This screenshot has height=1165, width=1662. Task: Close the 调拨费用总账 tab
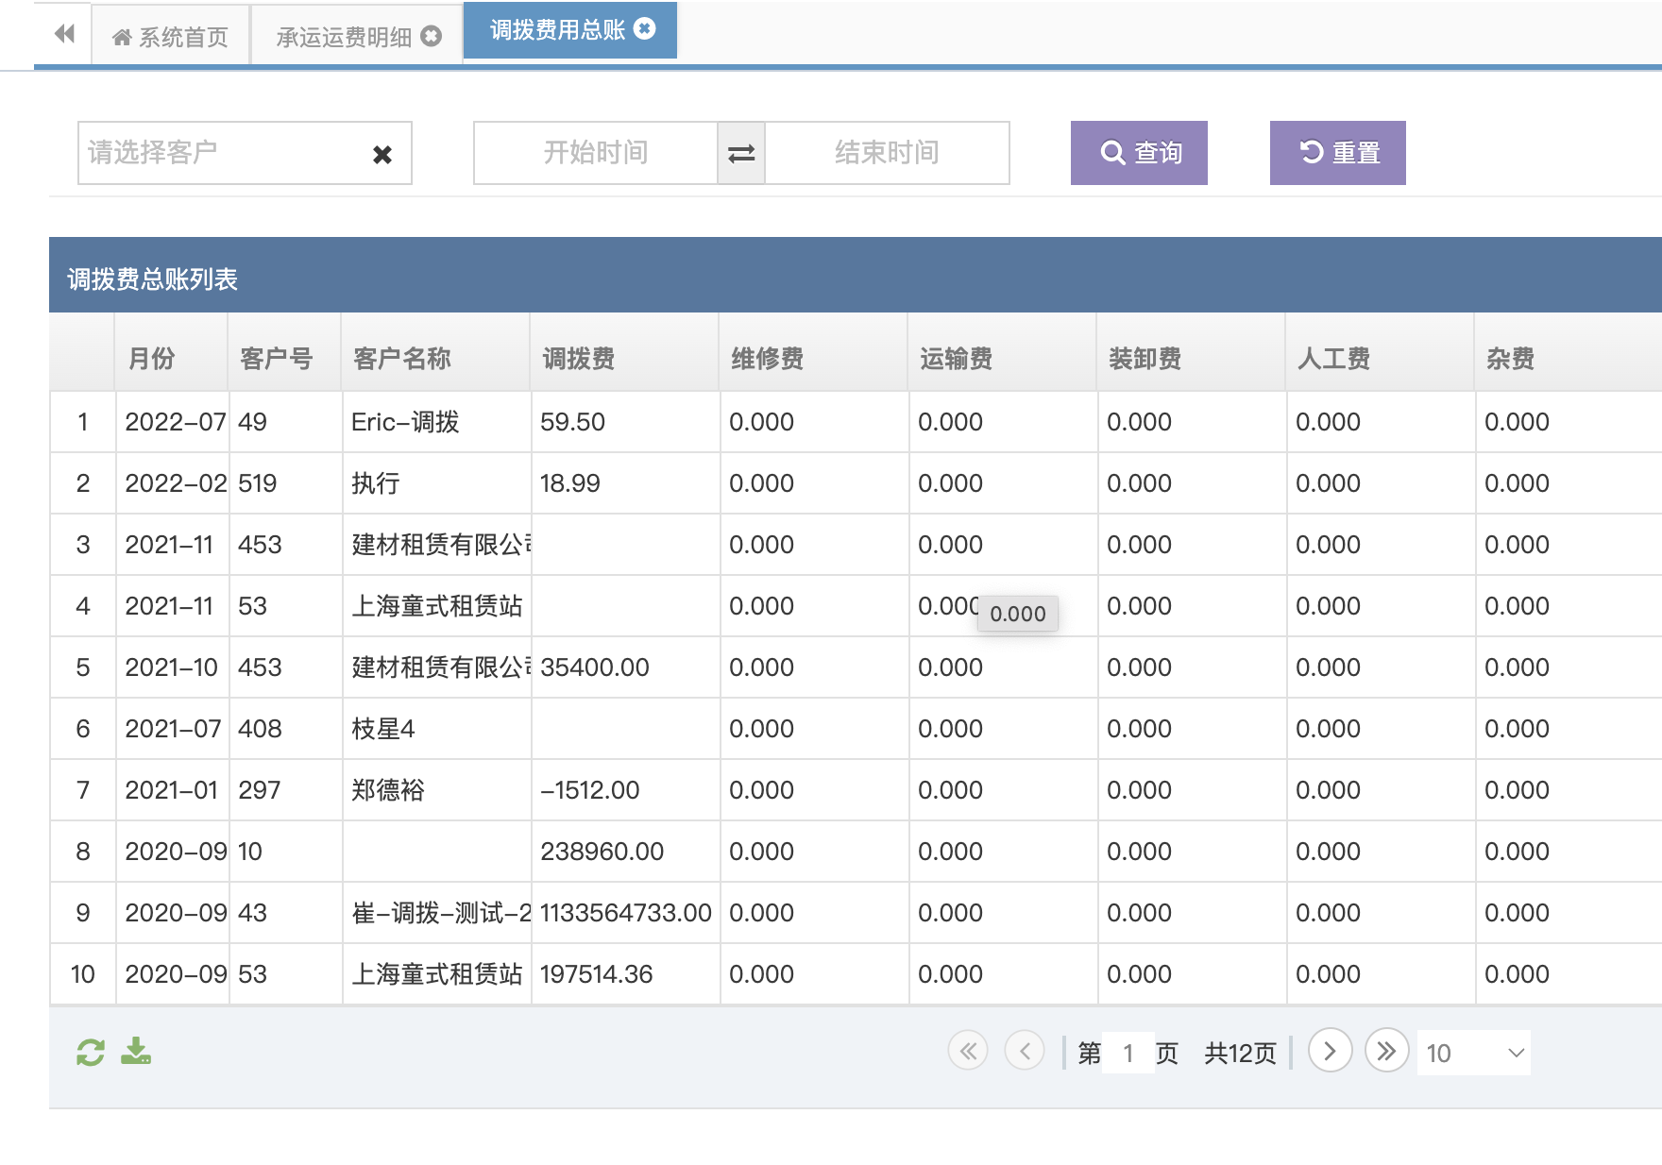coord(645,28)
